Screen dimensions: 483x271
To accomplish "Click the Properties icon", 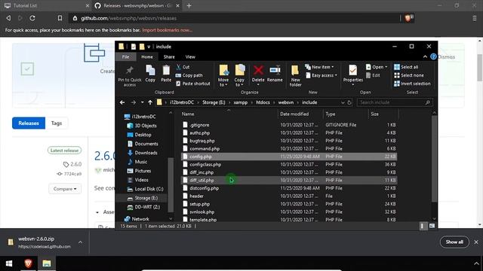I will tap(353, 70).
